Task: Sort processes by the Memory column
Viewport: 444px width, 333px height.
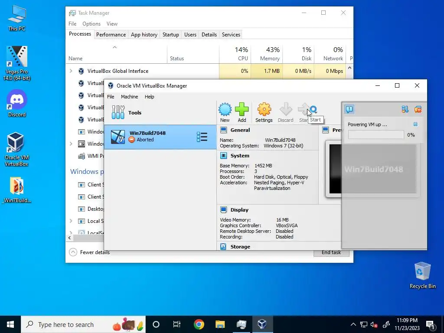Action: [267, 54]
